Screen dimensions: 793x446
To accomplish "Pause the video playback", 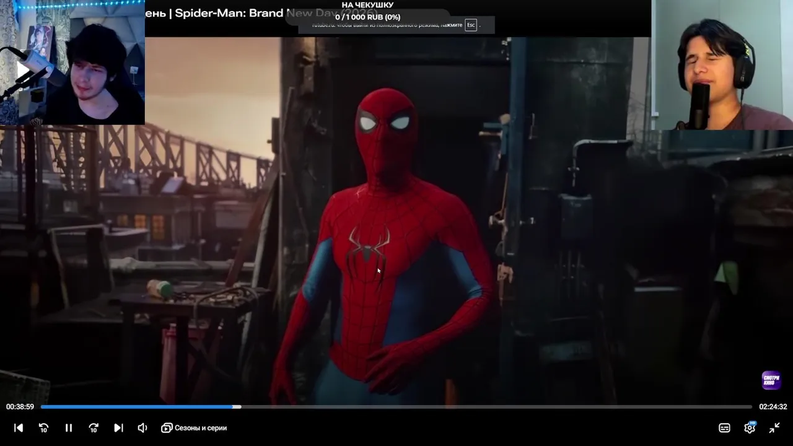I will click(x=69, y=428).
